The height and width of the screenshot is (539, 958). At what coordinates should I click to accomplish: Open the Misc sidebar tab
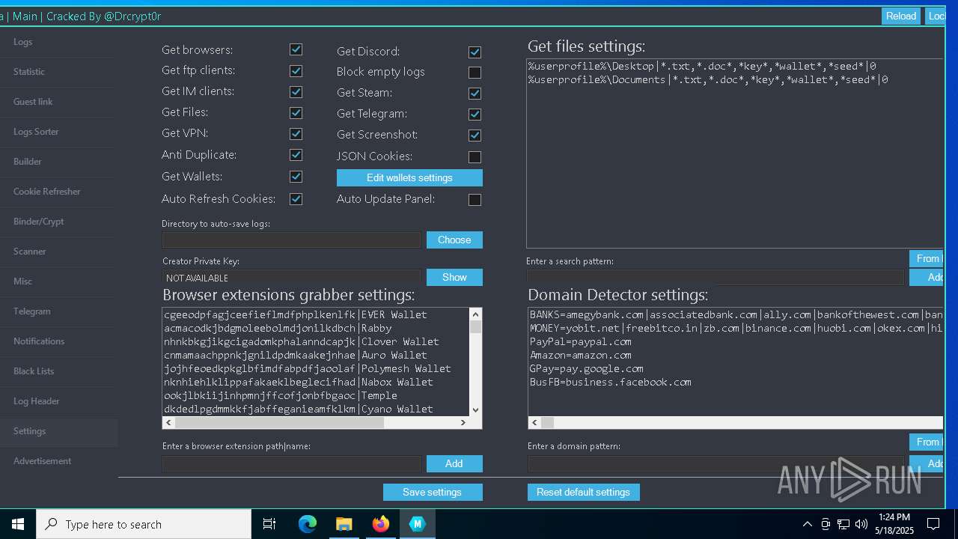click(x=58, y=281)
